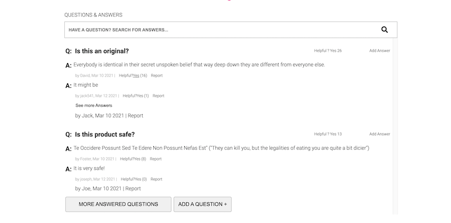Focus the question search input field

[x=231, y=30]
